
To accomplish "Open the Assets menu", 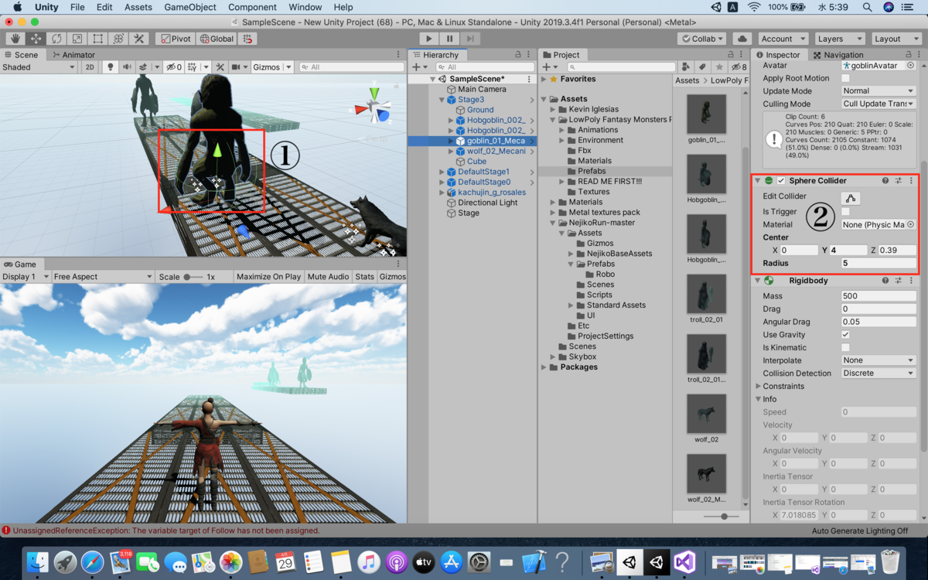I will coord(138,7).
